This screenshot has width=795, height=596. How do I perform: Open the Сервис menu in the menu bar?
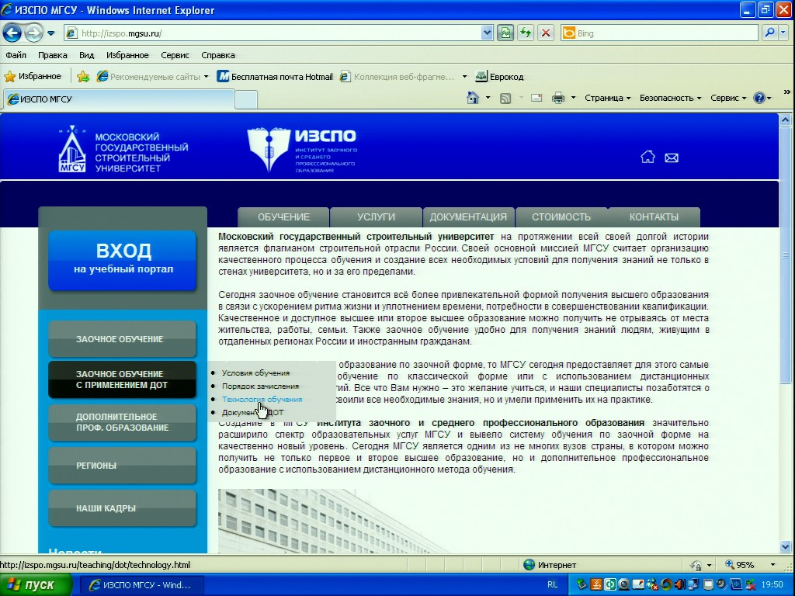(175, 55)
